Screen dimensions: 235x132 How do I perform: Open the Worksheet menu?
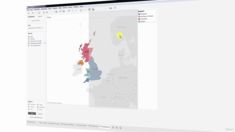coord(37,9)
